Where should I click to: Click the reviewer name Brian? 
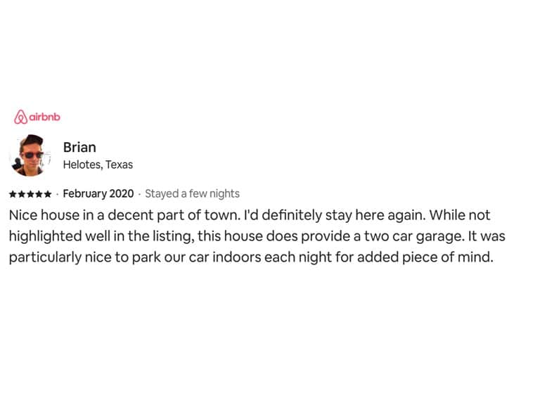(x=79, y=147)
